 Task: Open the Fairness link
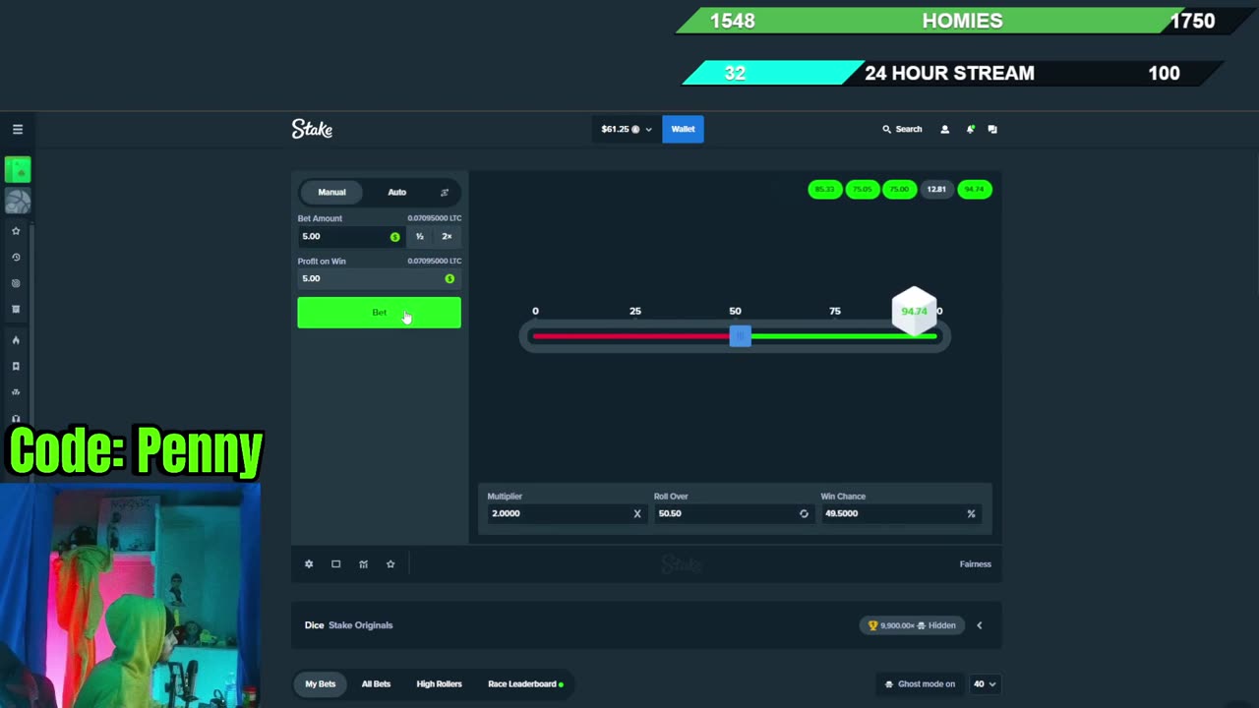click(975, 563)
